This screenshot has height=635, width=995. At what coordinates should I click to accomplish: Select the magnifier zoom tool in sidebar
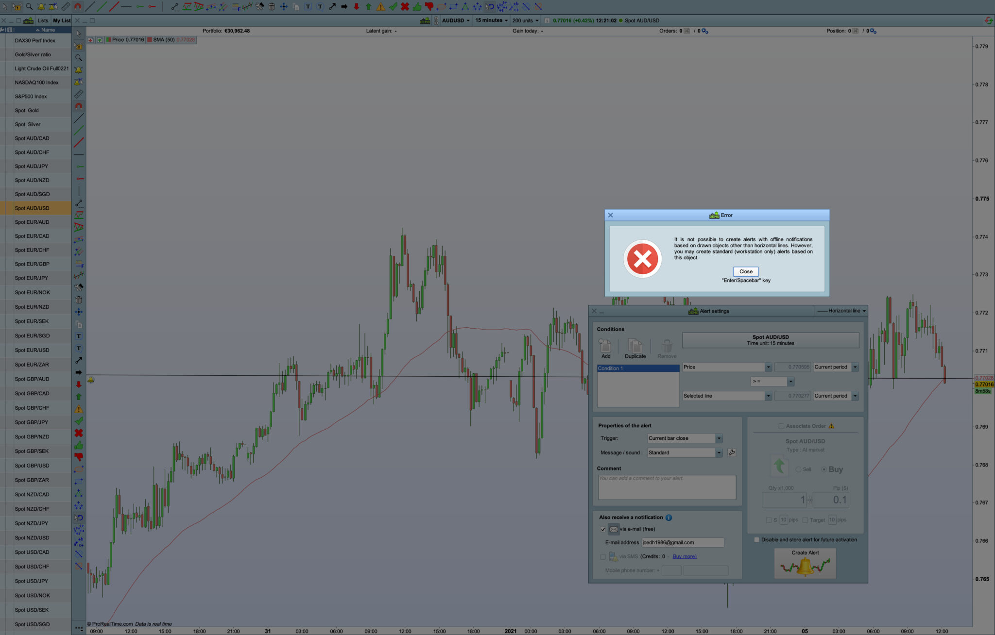(79, 58)
